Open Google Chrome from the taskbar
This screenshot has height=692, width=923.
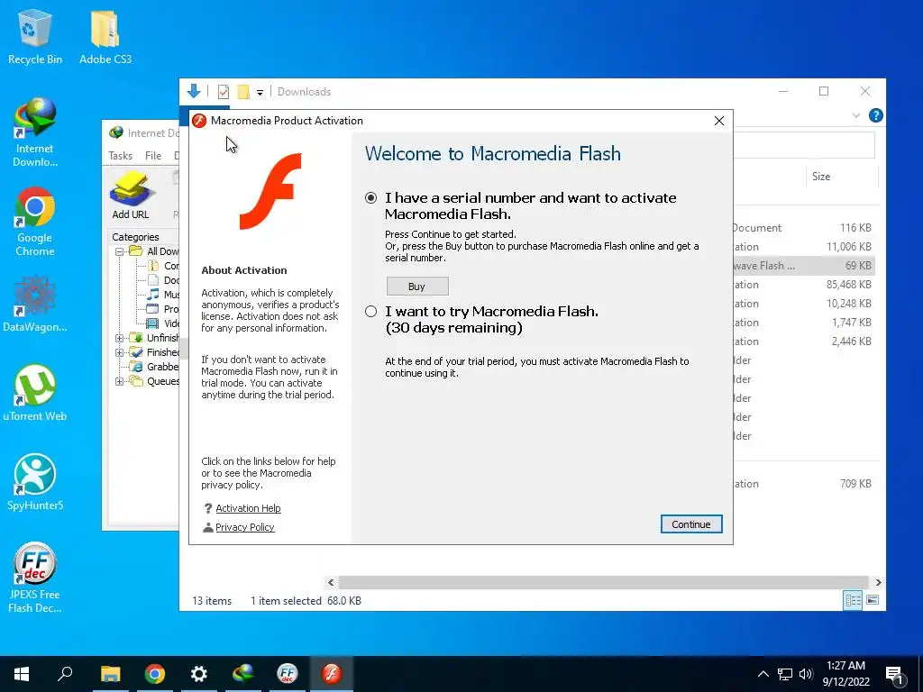155,674
